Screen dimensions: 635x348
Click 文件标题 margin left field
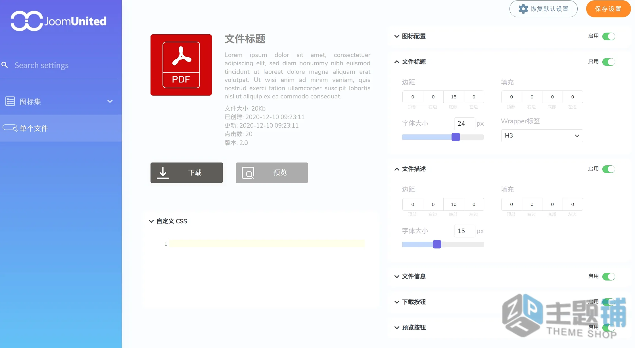474,97
